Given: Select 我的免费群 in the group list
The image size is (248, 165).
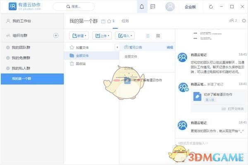Looking at the screenshot, I should 32,58.
